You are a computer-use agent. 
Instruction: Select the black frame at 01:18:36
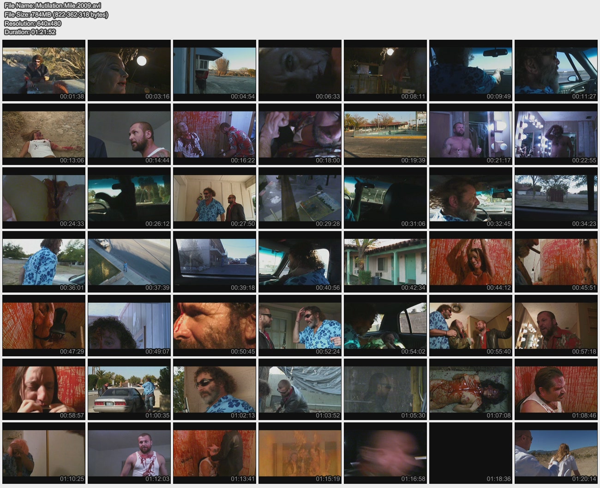pos(470,453)
